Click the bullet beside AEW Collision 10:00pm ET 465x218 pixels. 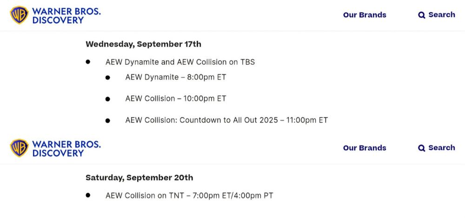108,99
